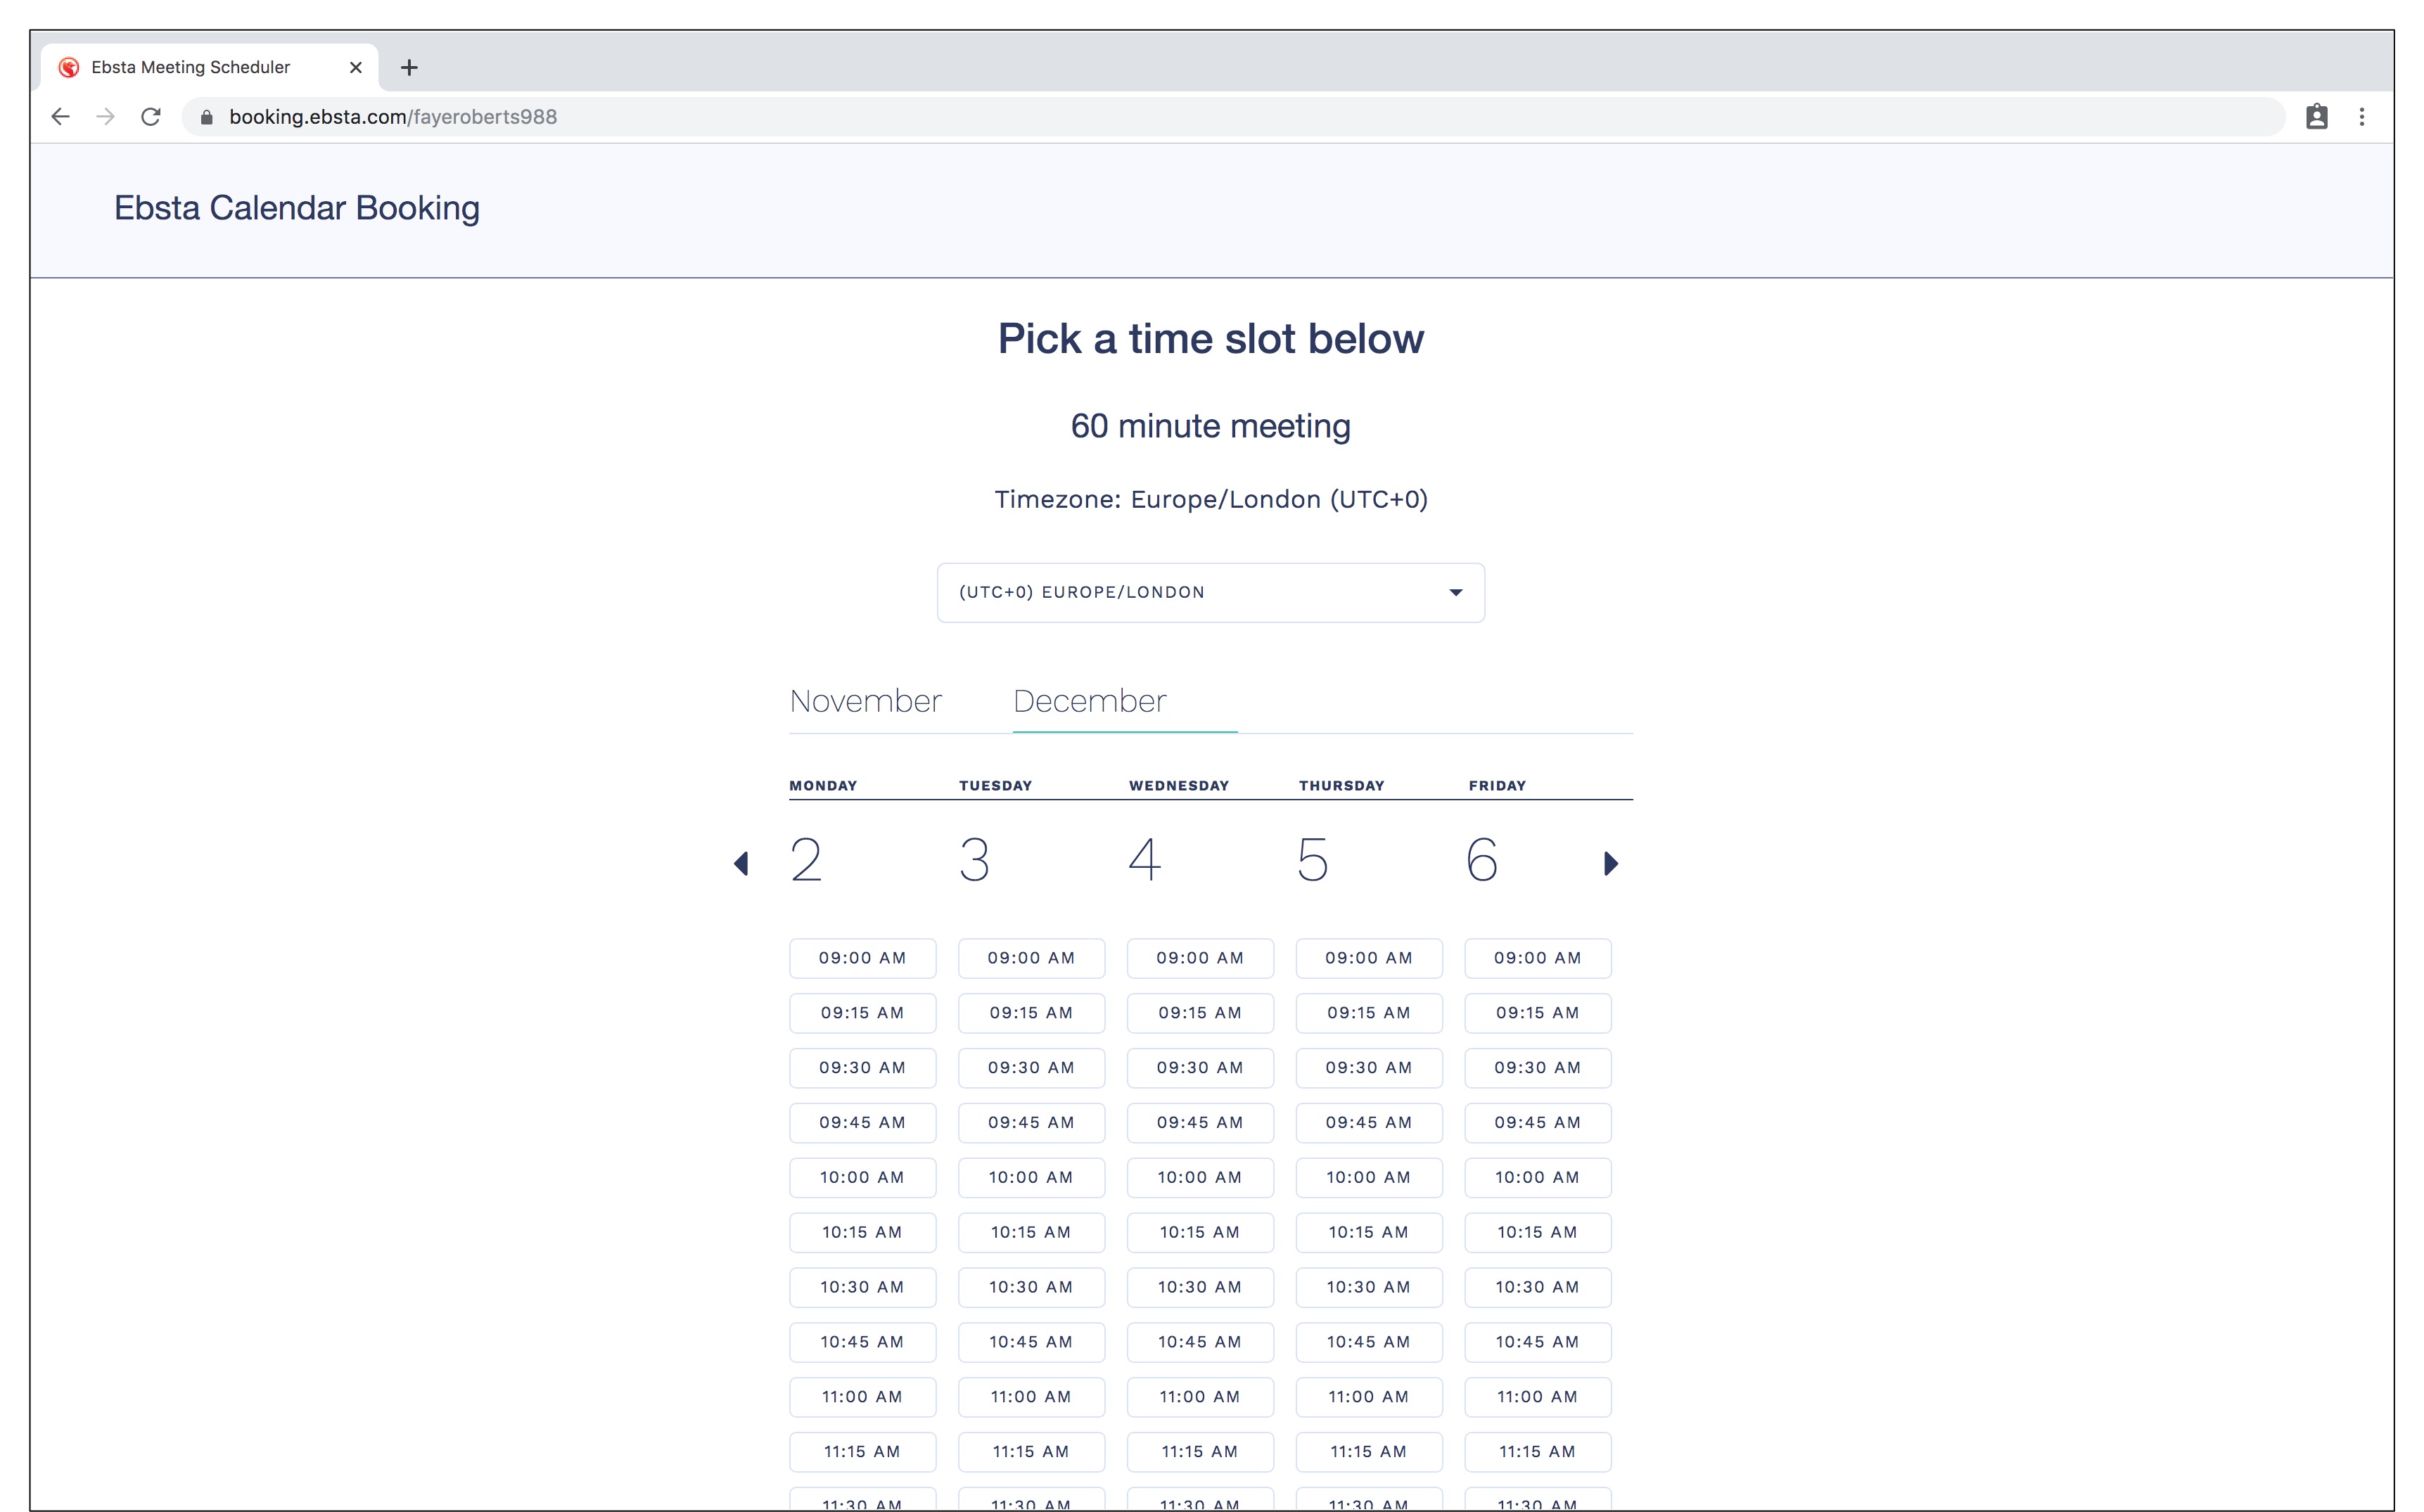Open a new browser tab
The image size is (2424, 1512).
coord(409,67)
